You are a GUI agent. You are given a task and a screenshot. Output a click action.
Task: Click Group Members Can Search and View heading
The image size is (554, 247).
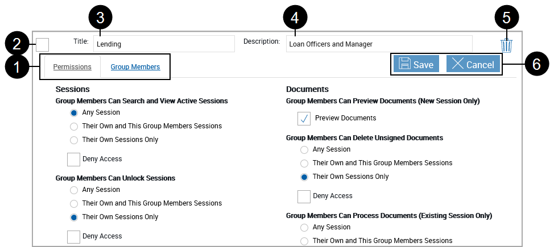point(142,101)
